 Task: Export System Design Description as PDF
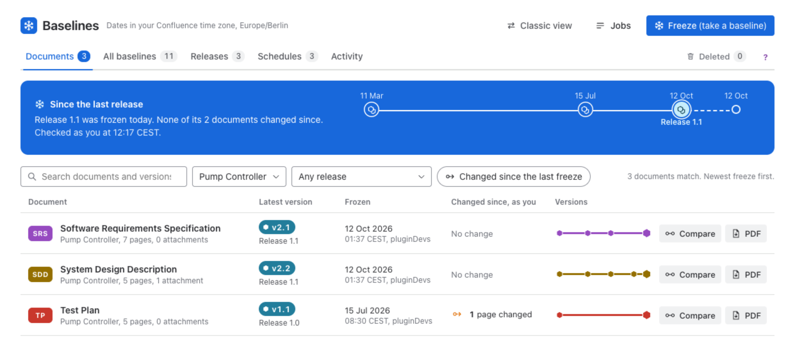tap(746, 274)
